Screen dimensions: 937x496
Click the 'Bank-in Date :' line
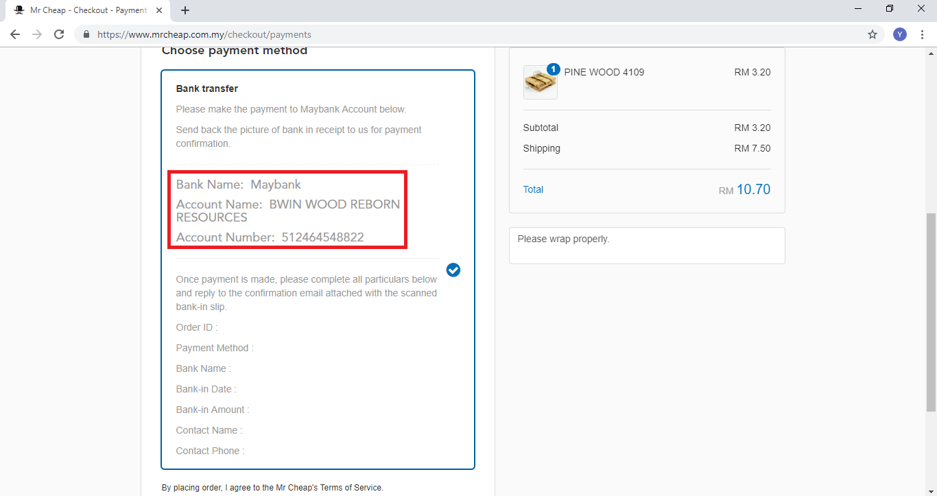point(206,389)
